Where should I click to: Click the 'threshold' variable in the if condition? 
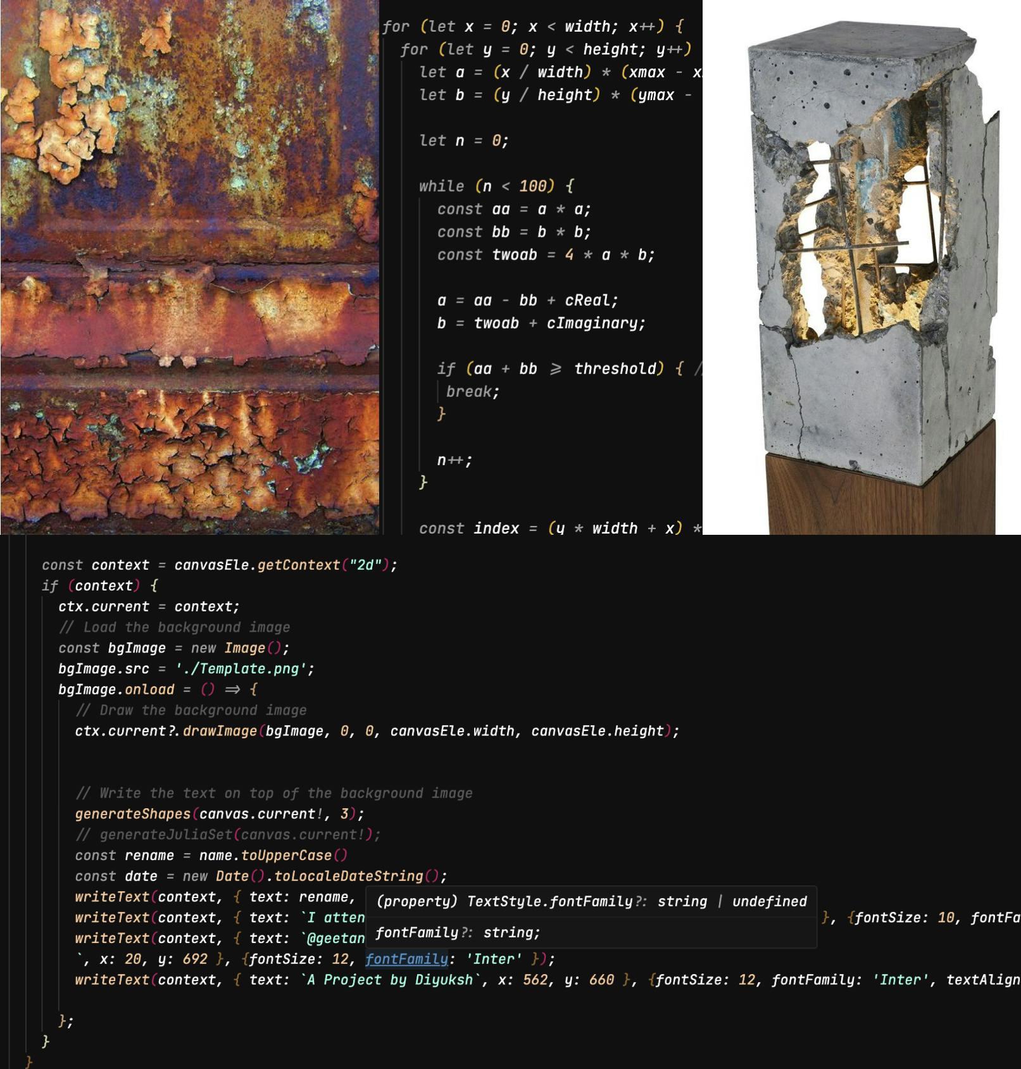click(615, 369)
